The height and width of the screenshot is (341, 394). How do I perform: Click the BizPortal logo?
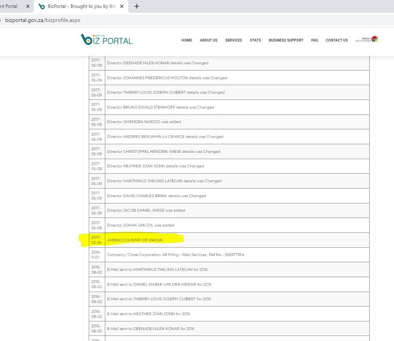pyautogui.click(x=106, y=40)
